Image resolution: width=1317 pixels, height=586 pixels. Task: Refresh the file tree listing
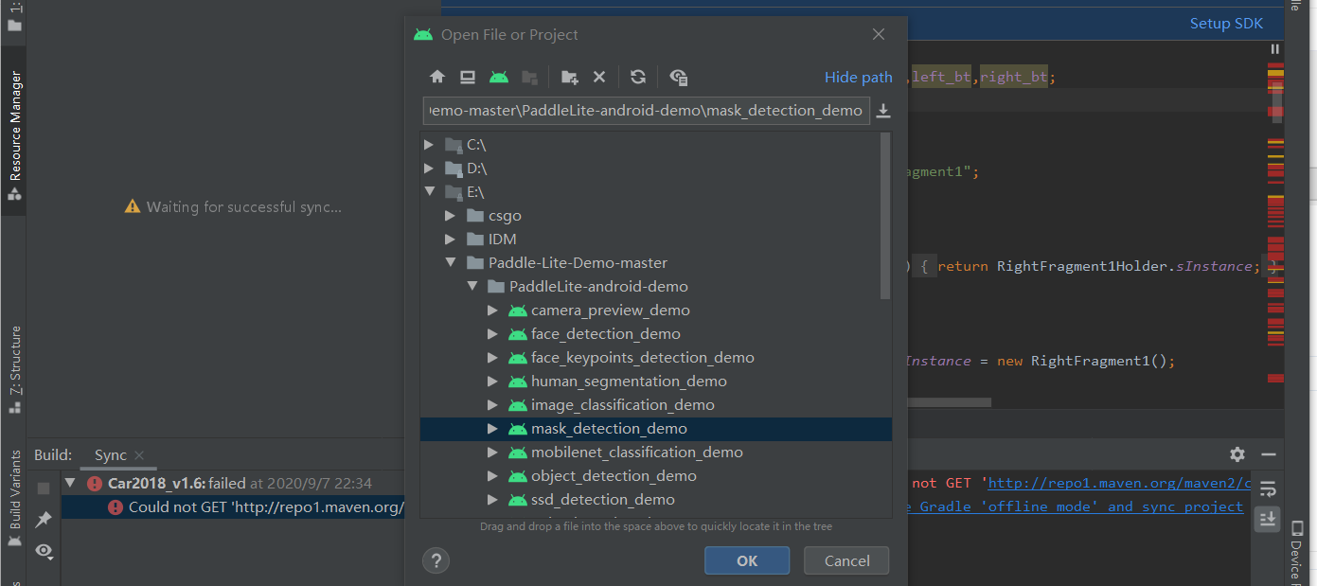(637, 77)
